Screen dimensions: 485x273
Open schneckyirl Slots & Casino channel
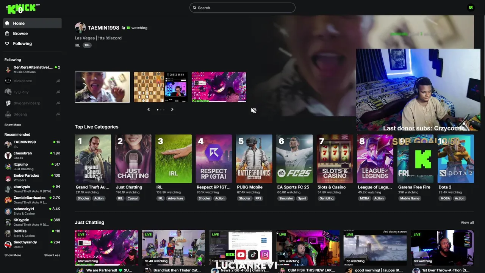(x=32, y=211)
